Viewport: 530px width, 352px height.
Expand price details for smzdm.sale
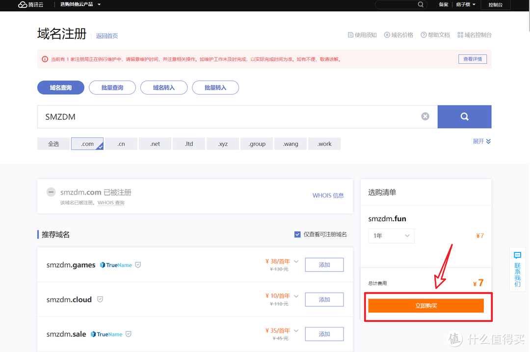click(296, 331)
